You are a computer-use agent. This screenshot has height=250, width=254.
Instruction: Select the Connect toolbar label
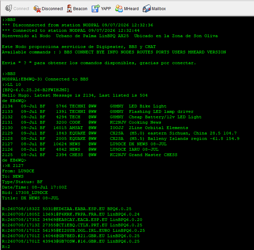tap(21, 8)
